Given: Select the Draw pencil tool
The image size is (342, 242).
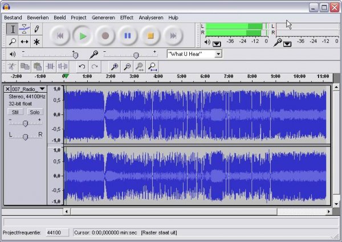Looking at the screenshot, I should (x=36, y=29).
